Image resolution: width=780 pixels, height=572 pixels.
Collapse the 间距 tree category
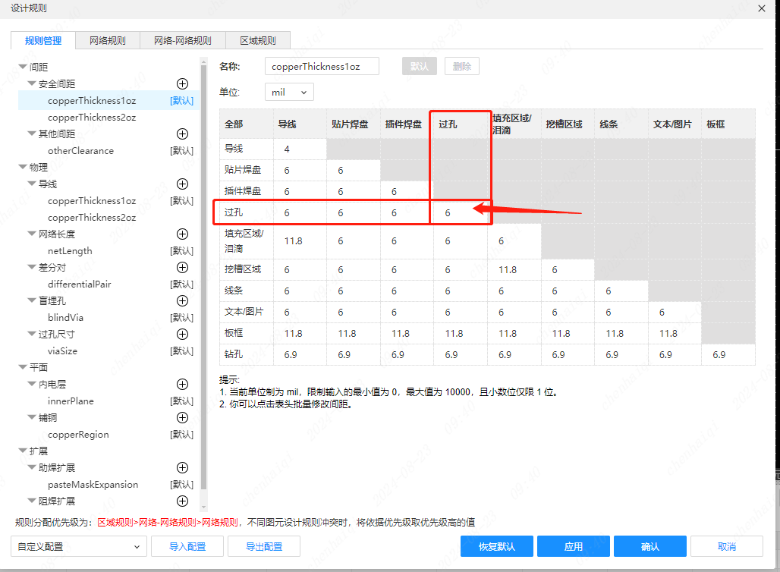(x=23, y=67)
